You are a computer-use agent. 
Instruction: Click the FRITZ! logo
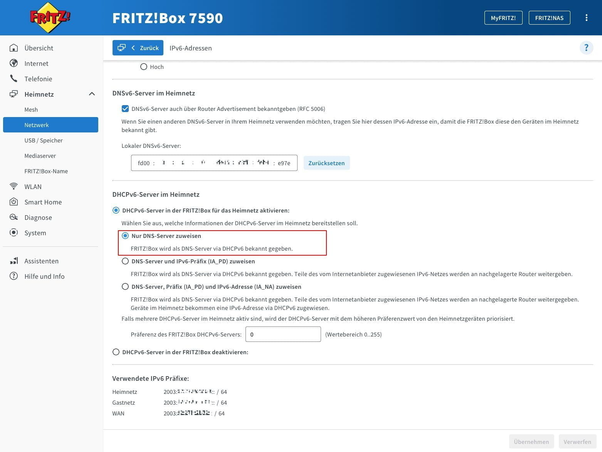(50, 17)
